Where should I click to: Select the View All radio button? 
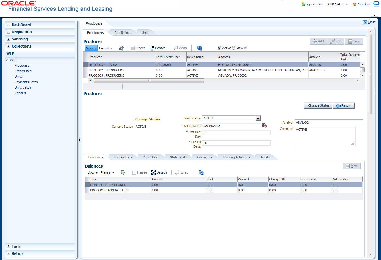[234, 48]
